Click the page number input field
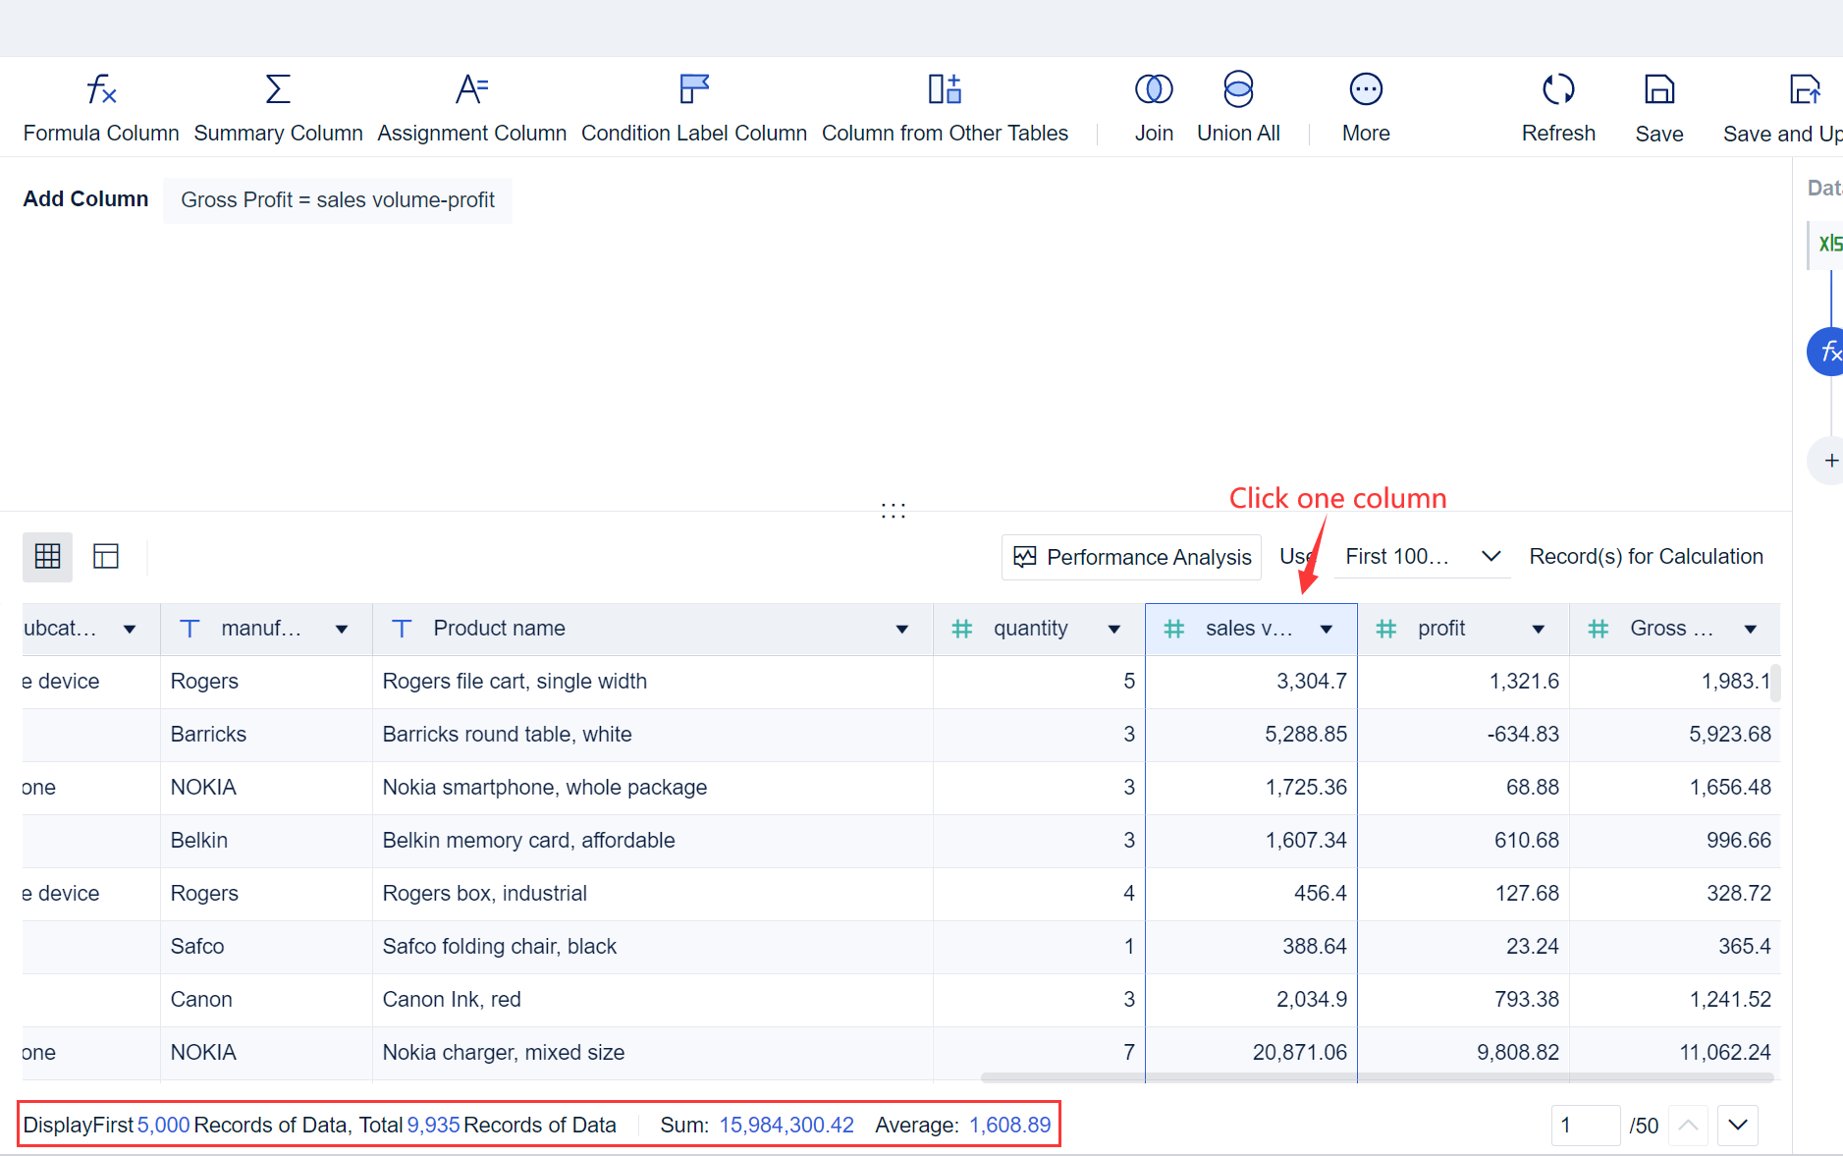1843x1156 pixels. pos(1585,1126)
